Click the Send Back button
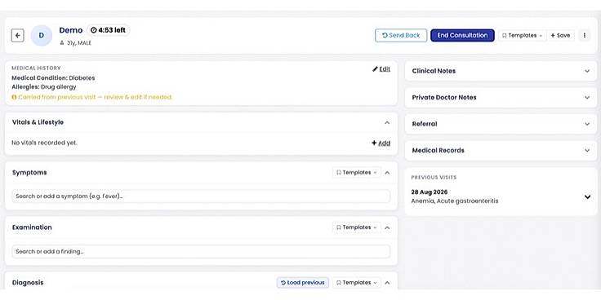 (401, 35)
